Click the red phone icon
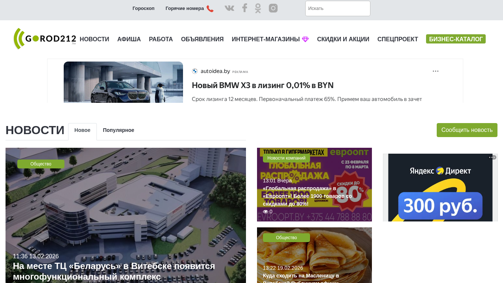 point(210,8)
